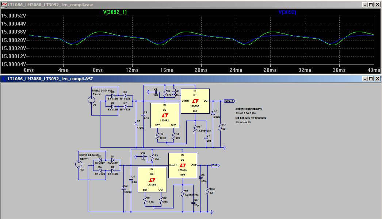
Task: Maximize the waveform .raw window
Action: 371,5
